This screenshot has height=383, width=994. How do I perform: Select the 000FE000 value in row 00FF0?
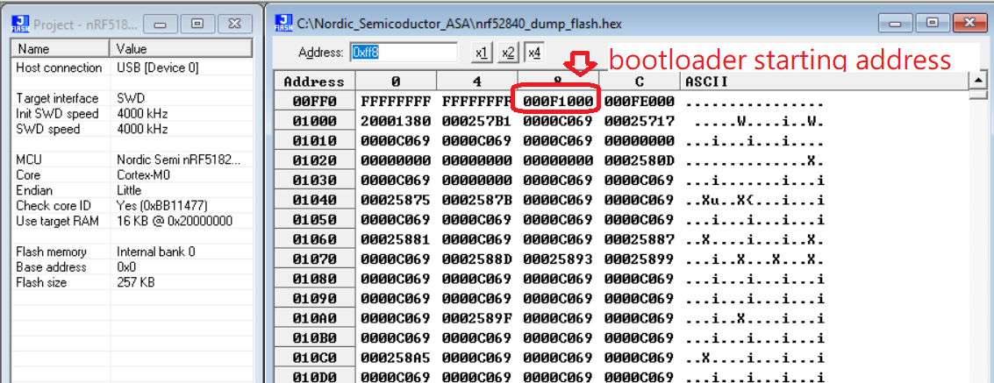pos(640,102)
